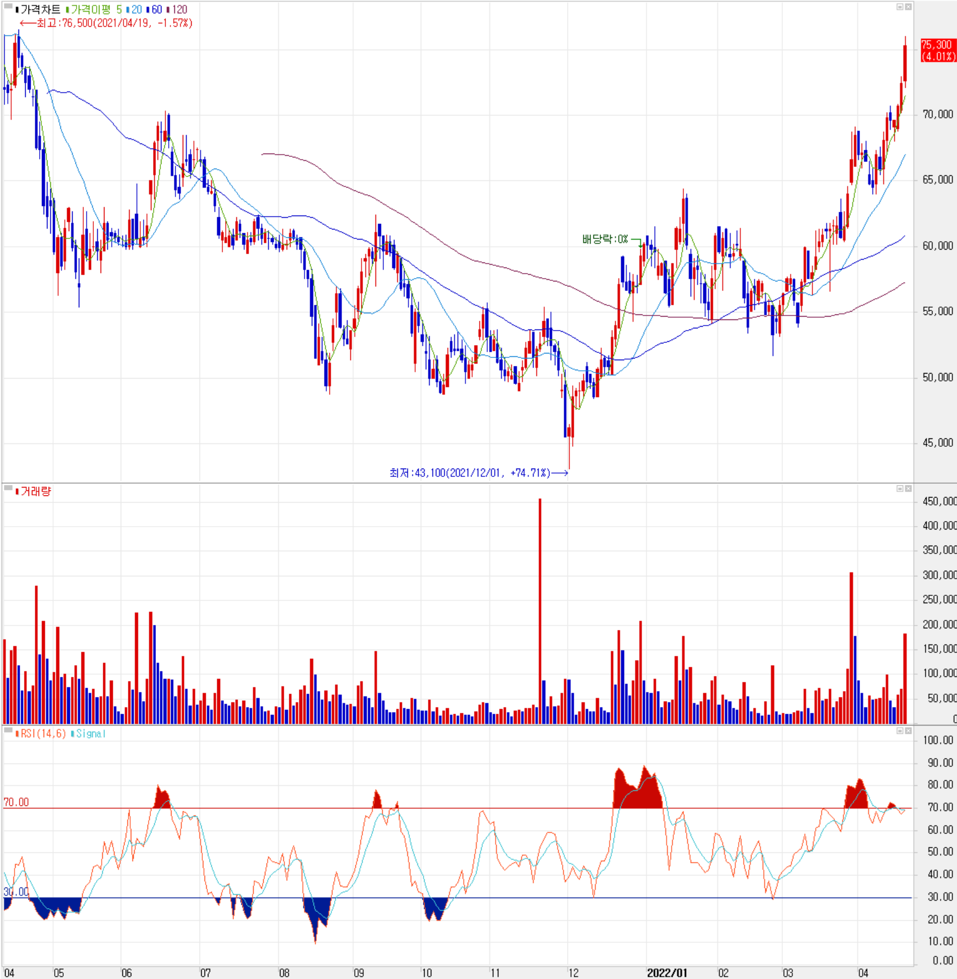The width and height of the screenshot is (957, 979).
Task: Select the 20-day moving average legend
Action: click(x=135, y=9)
